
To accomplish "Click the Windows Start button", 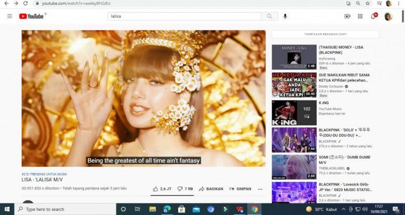I will coord(7,209).
